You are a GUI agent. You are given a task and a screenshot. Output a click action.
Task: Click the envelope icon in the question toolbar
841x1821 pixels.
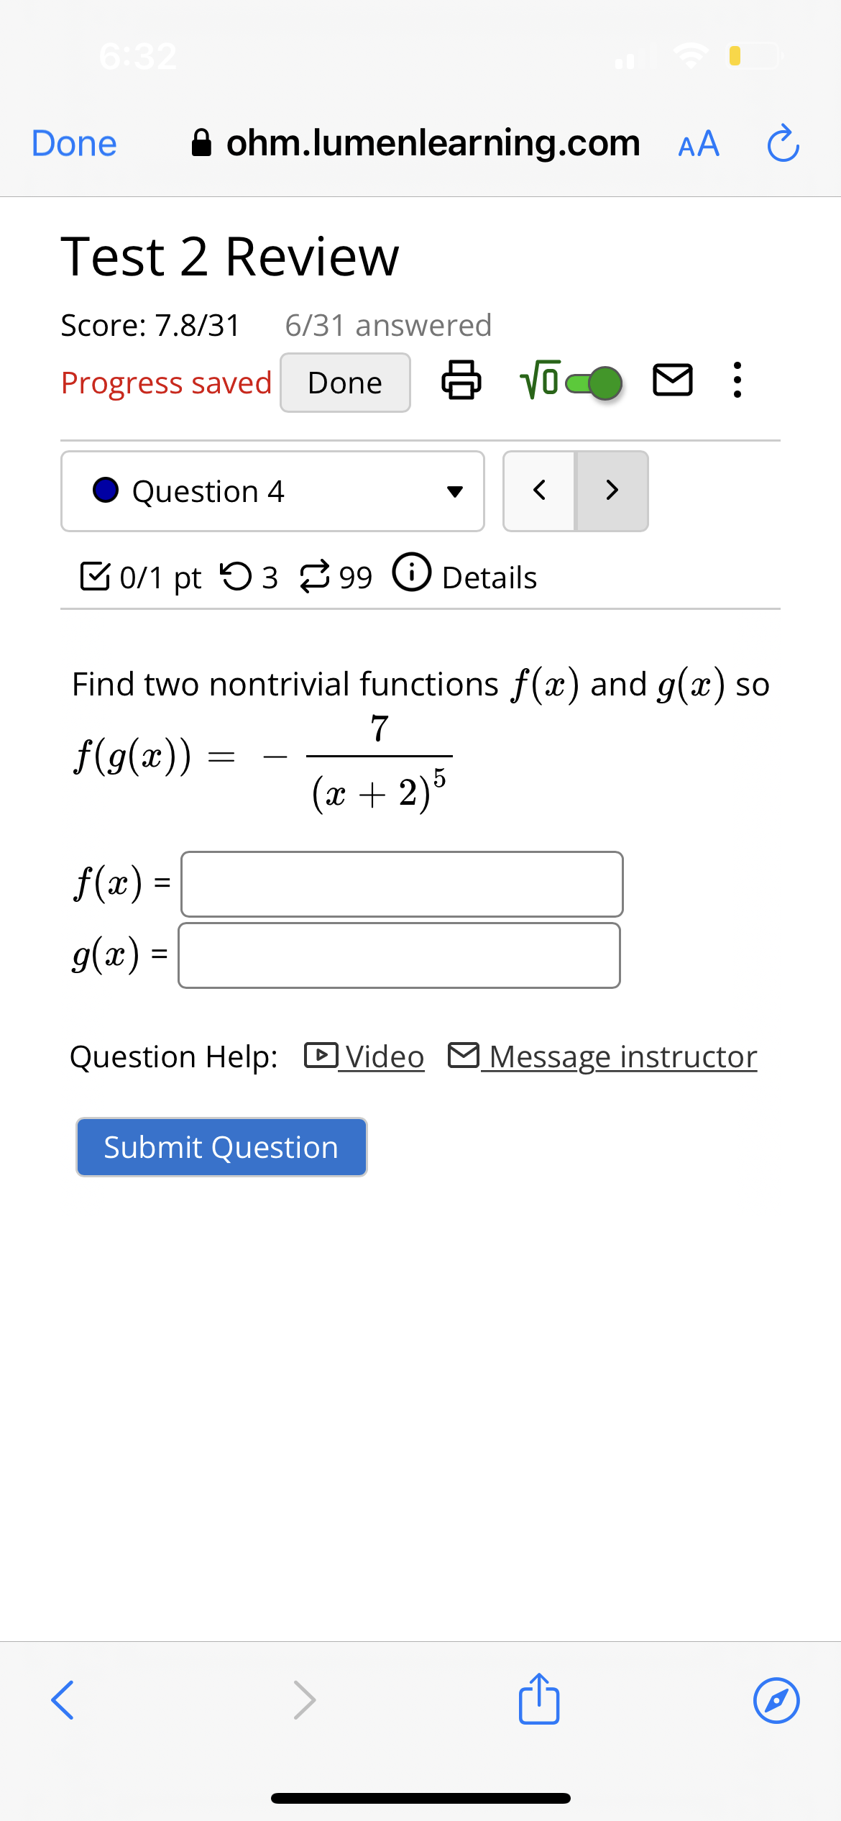[674, 382]
